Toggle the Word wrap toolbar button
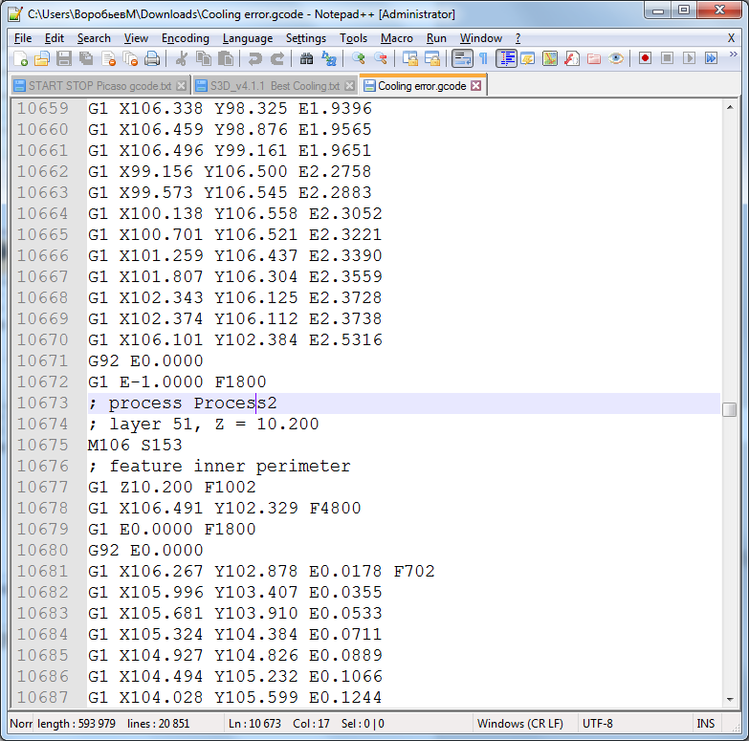This screenshot has width=749, height=741. coord(462,58)
